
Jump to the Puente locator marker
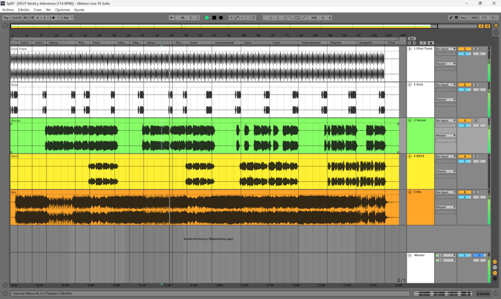pos(334,42)
